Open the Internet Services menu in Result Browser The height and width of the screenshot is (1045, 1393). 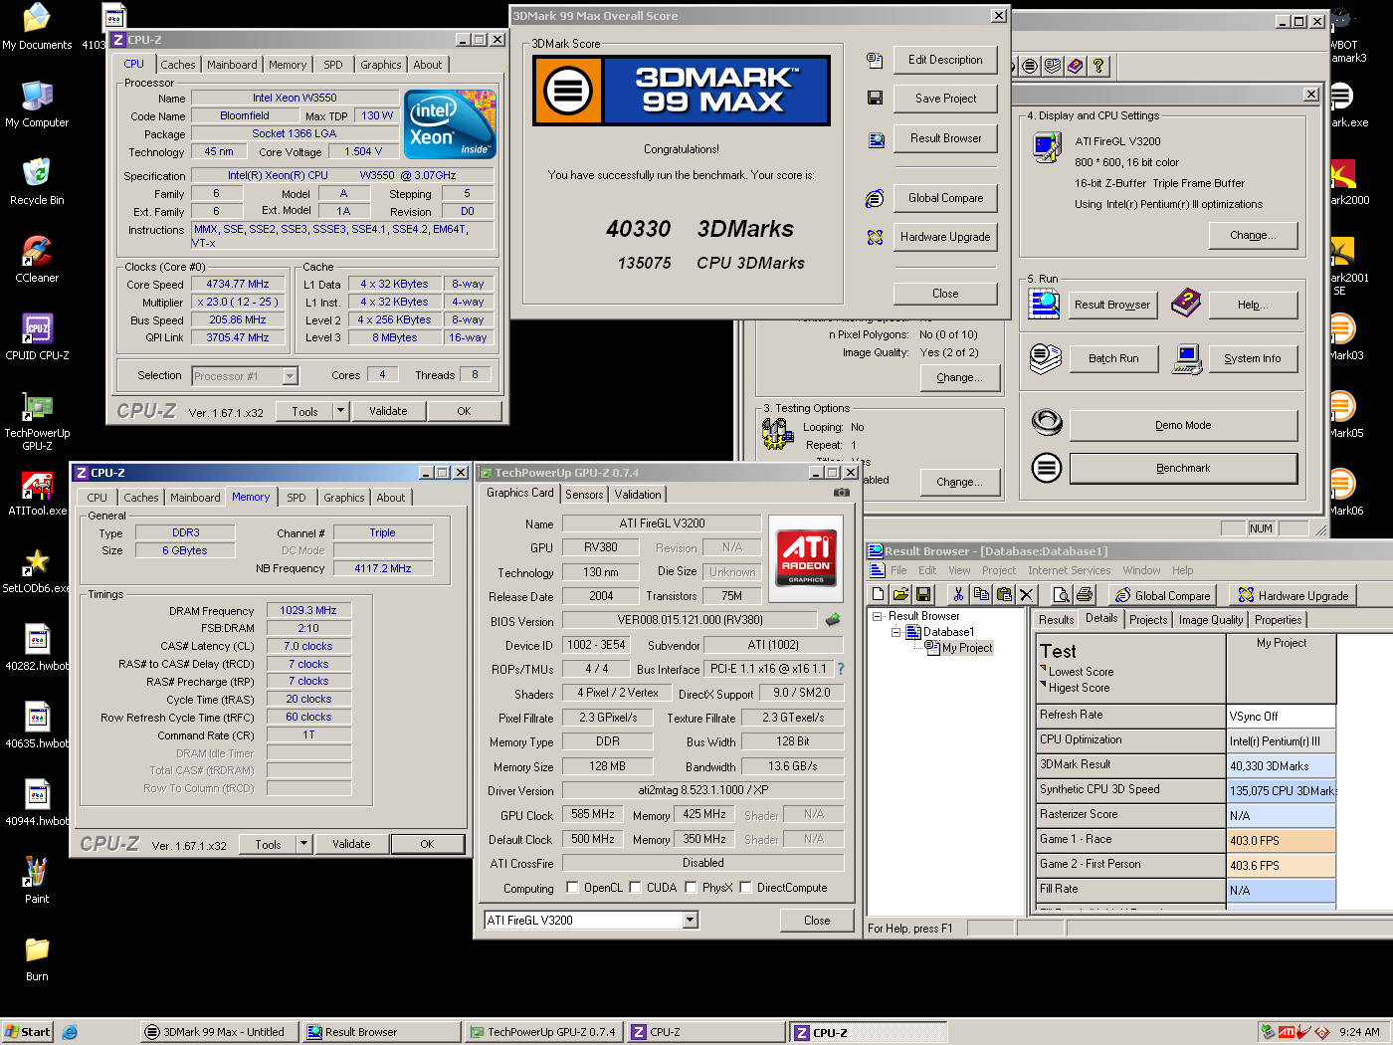1069,570
